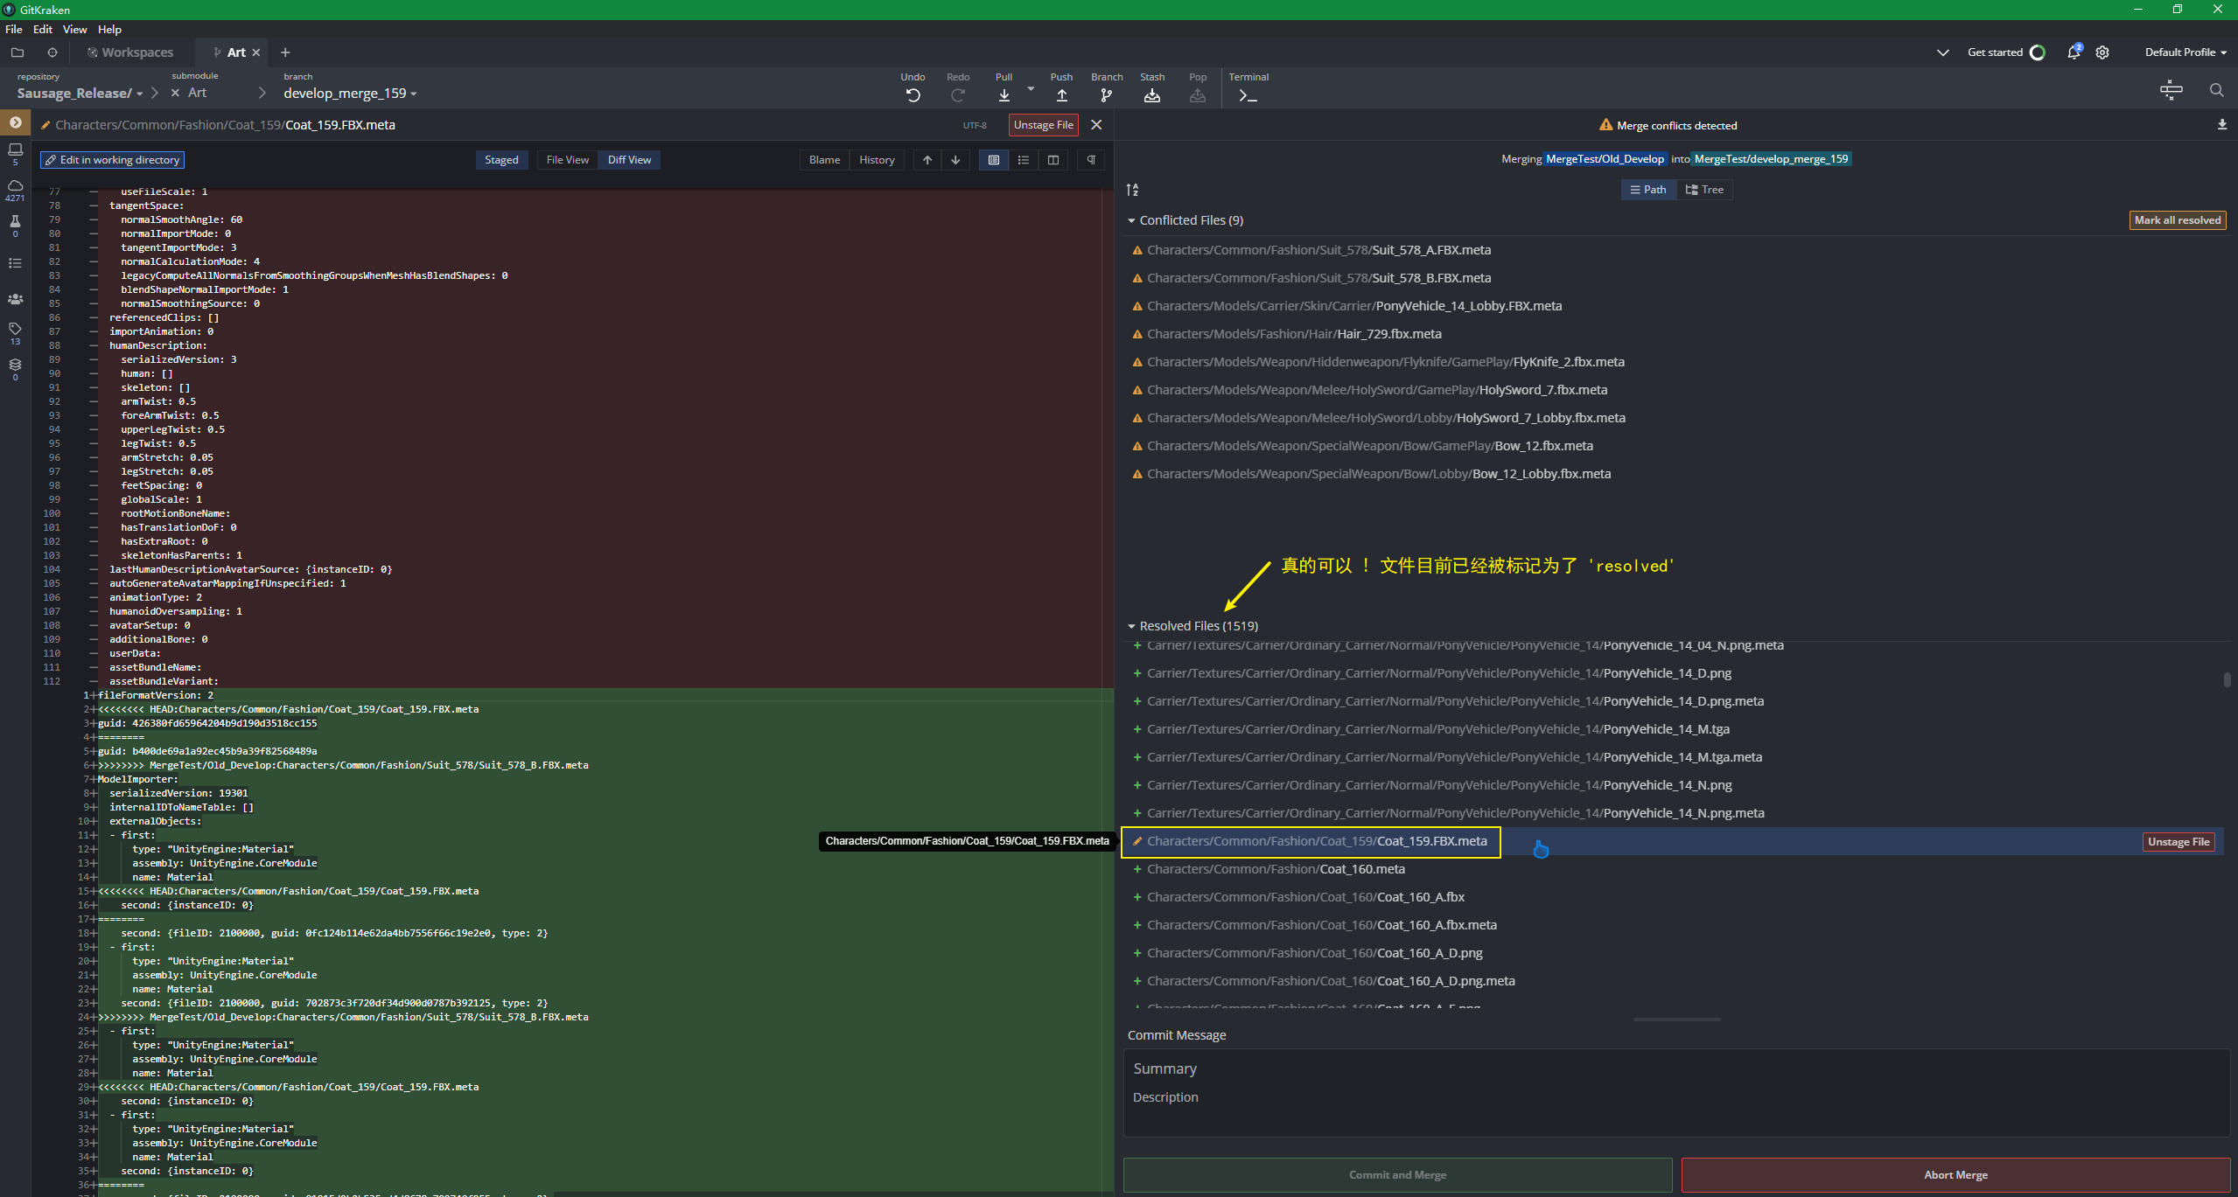
Task: Switch file list to Tree view
Action: (1704, 190)
